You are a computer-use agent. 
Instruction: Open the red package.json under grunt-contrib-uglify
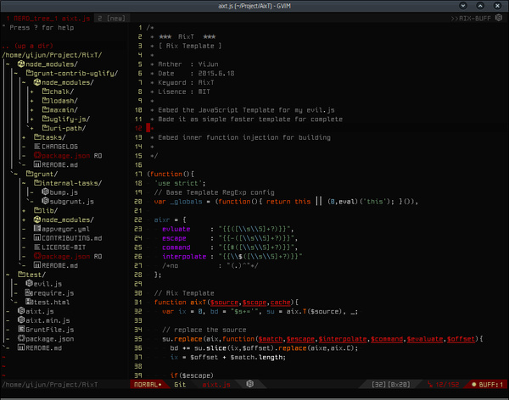point(66,155)
